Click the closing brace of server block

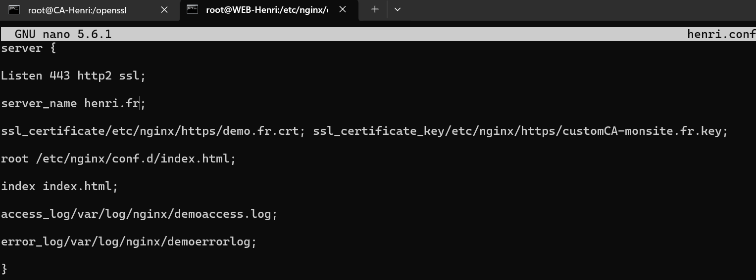coord(4,269)
